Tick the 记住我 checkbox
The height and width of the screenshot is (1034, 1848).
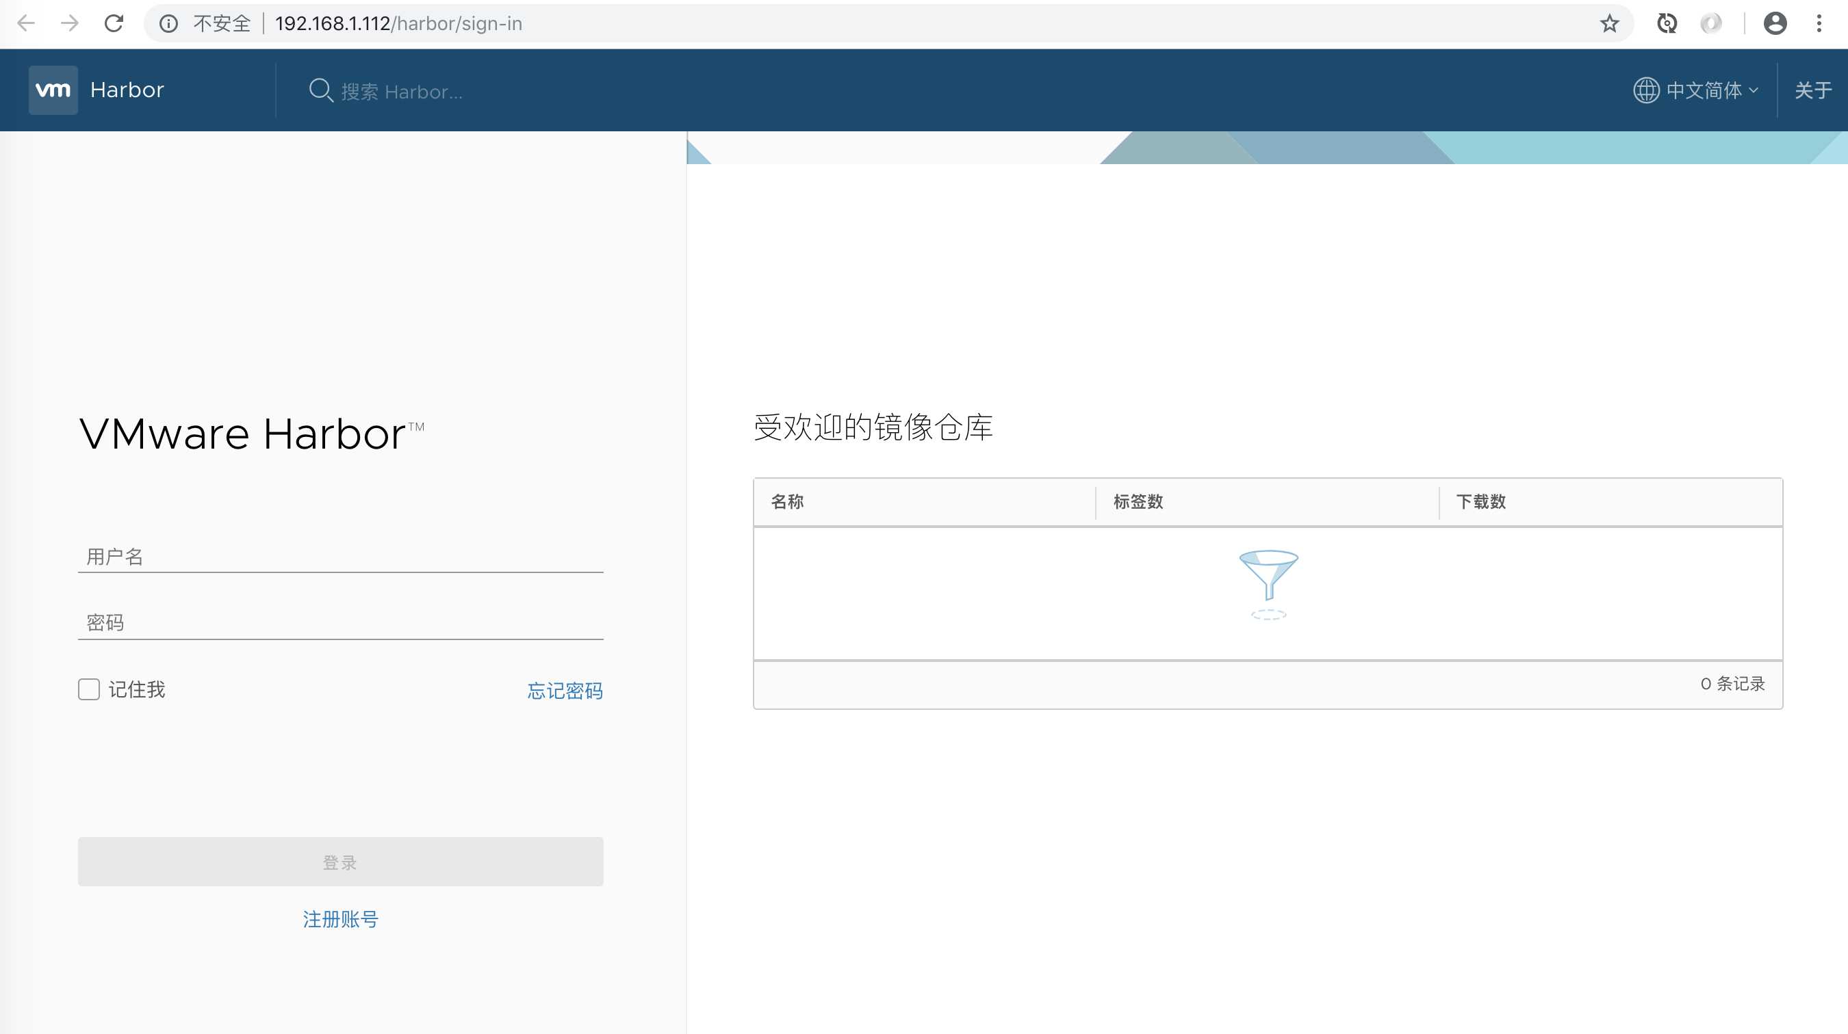pos(89,689)
